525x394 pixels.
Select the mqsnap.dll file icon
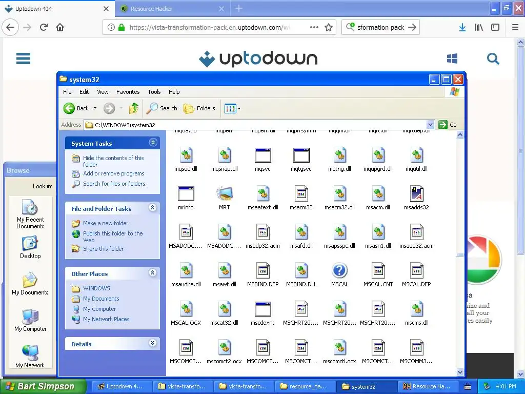click(x=225, y=155)
